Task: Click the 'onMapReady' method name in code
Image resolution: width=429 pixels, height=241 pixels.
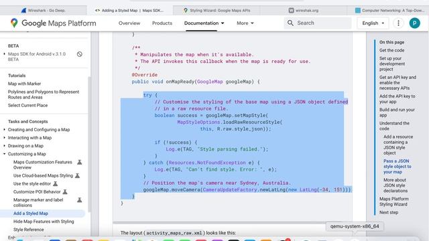Action: click(x=180, y=82)
